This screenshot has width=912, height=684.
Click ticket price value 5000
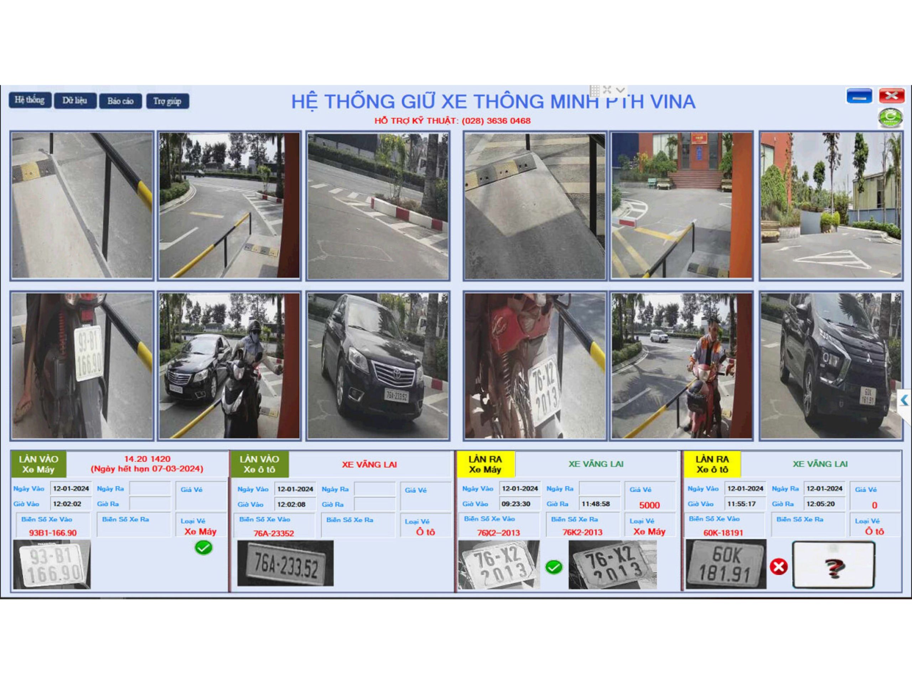[649, 505]
